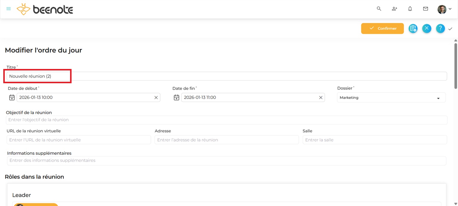Click the vertical page scrollbar
Viewport: 458px width, 206px height.
point(456,65)
